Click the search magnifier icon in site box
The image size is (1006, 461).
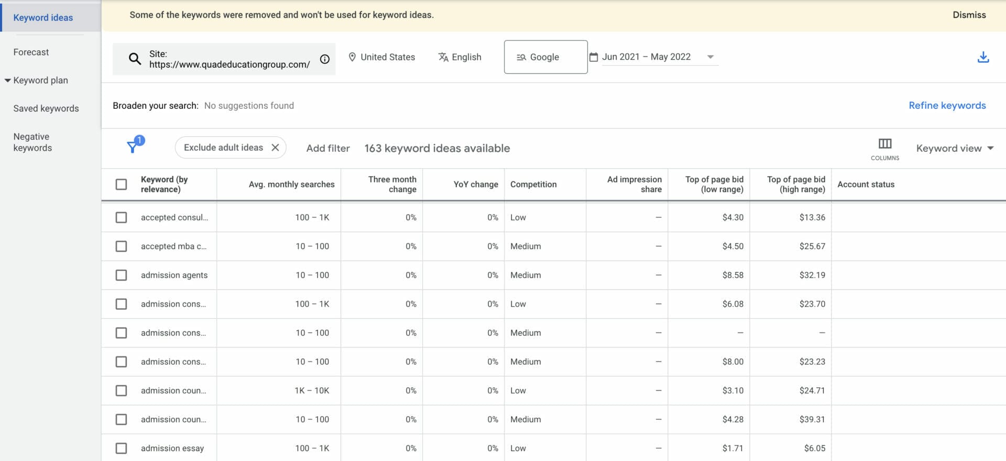135,59
